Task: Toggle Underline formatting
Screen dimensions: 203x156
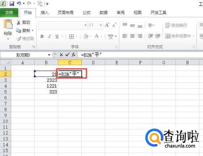Action: (57, 36)
